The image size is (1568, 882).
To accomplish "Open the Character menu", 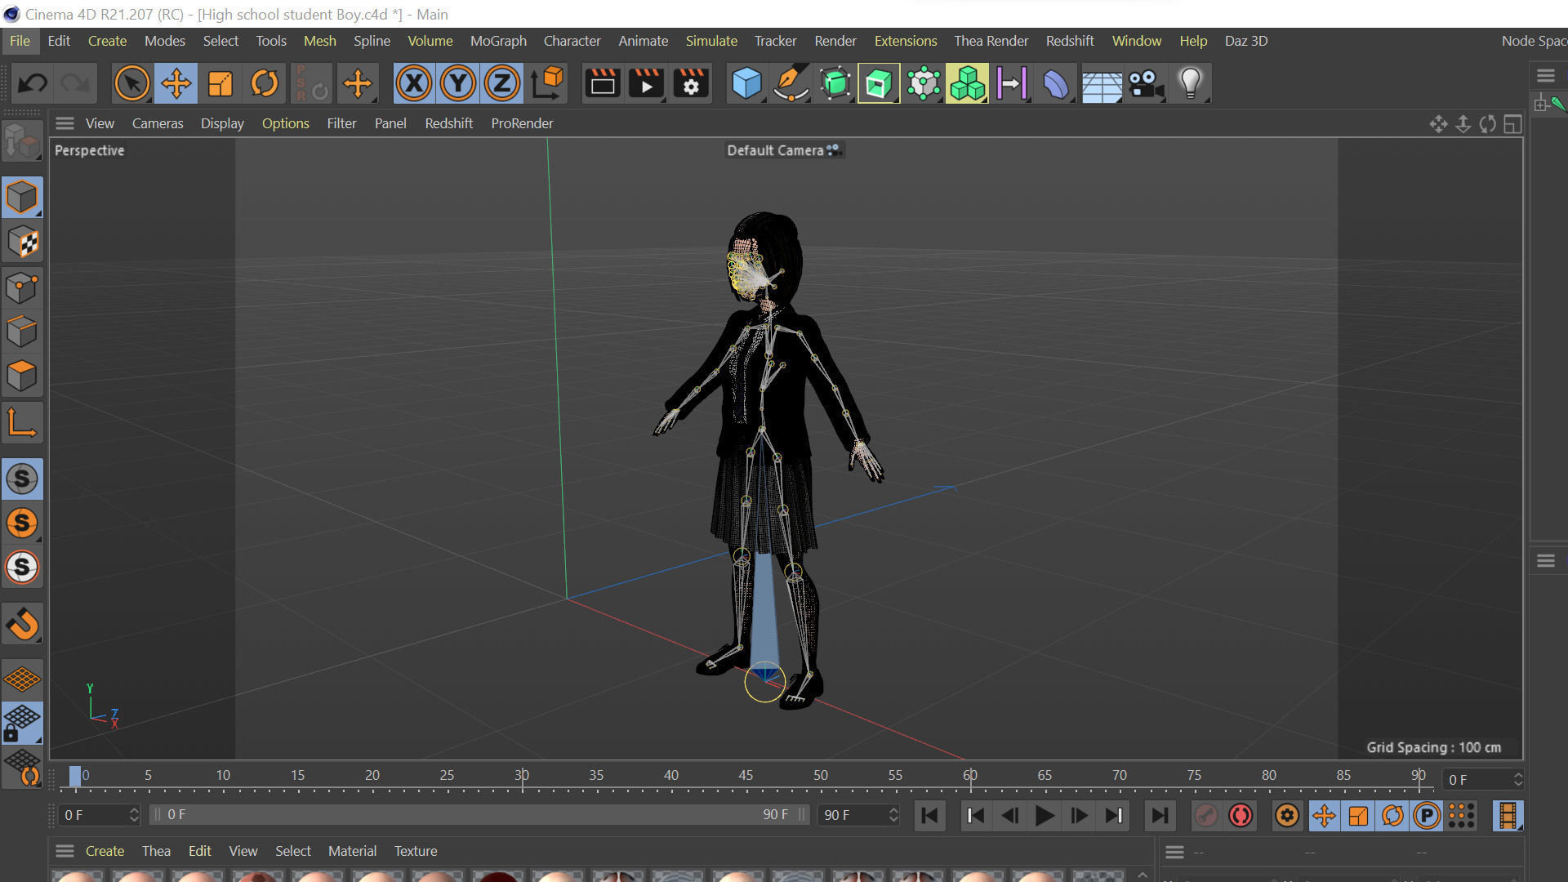I will click(x=572, y=41).
